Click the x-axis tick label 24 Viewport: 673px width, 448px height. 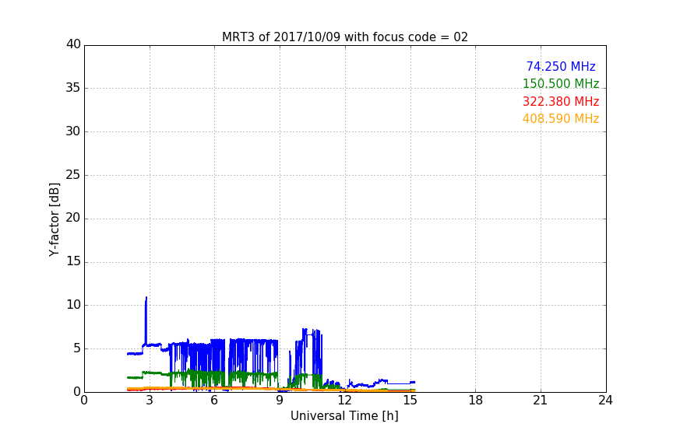[x=605, y=401]
